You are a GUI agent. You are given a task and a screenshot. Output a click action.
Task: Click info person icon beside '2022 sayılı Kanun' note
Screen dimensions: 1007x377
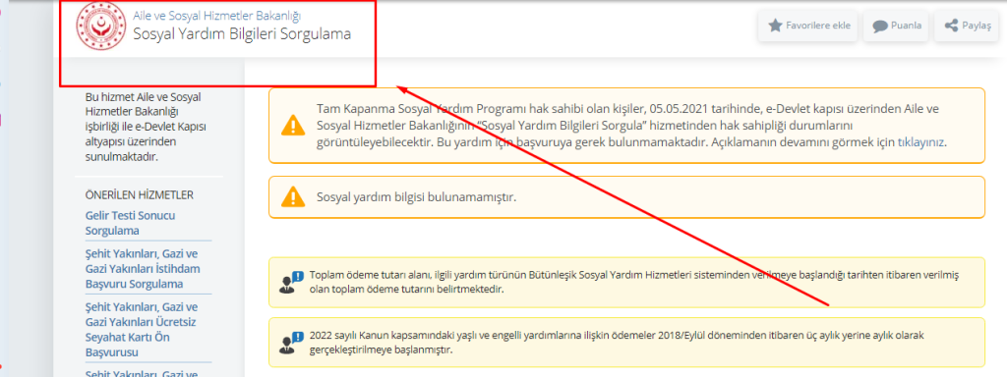(x=291, y=343)
